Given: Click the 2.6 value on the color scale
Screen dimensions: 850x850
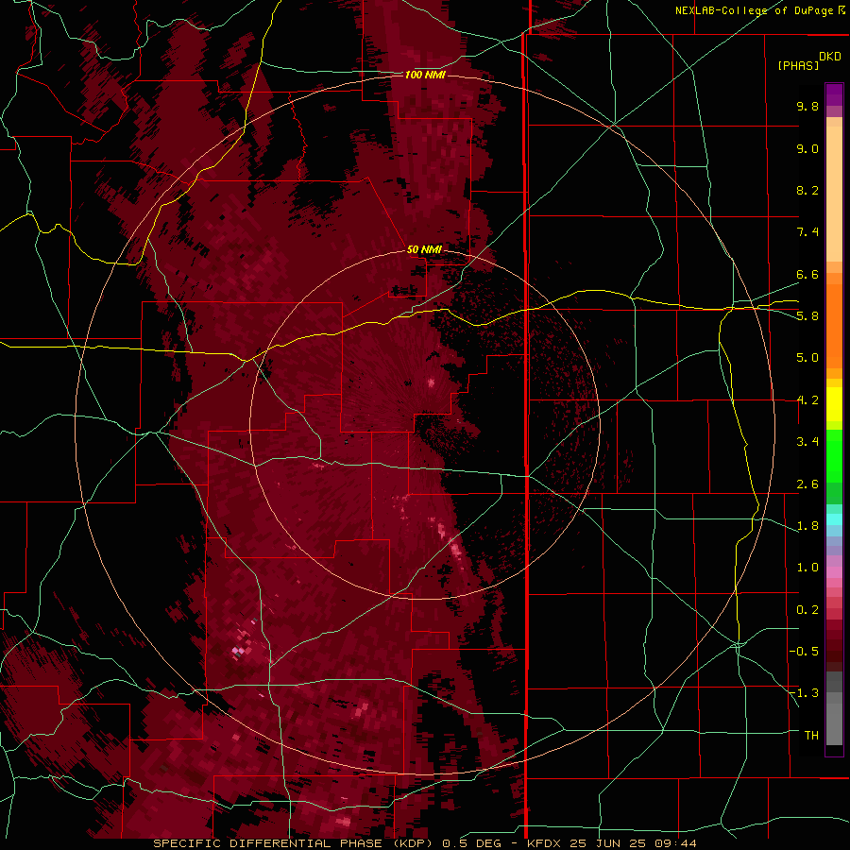Looking at the screenshot, I should [x=807, y=484].
